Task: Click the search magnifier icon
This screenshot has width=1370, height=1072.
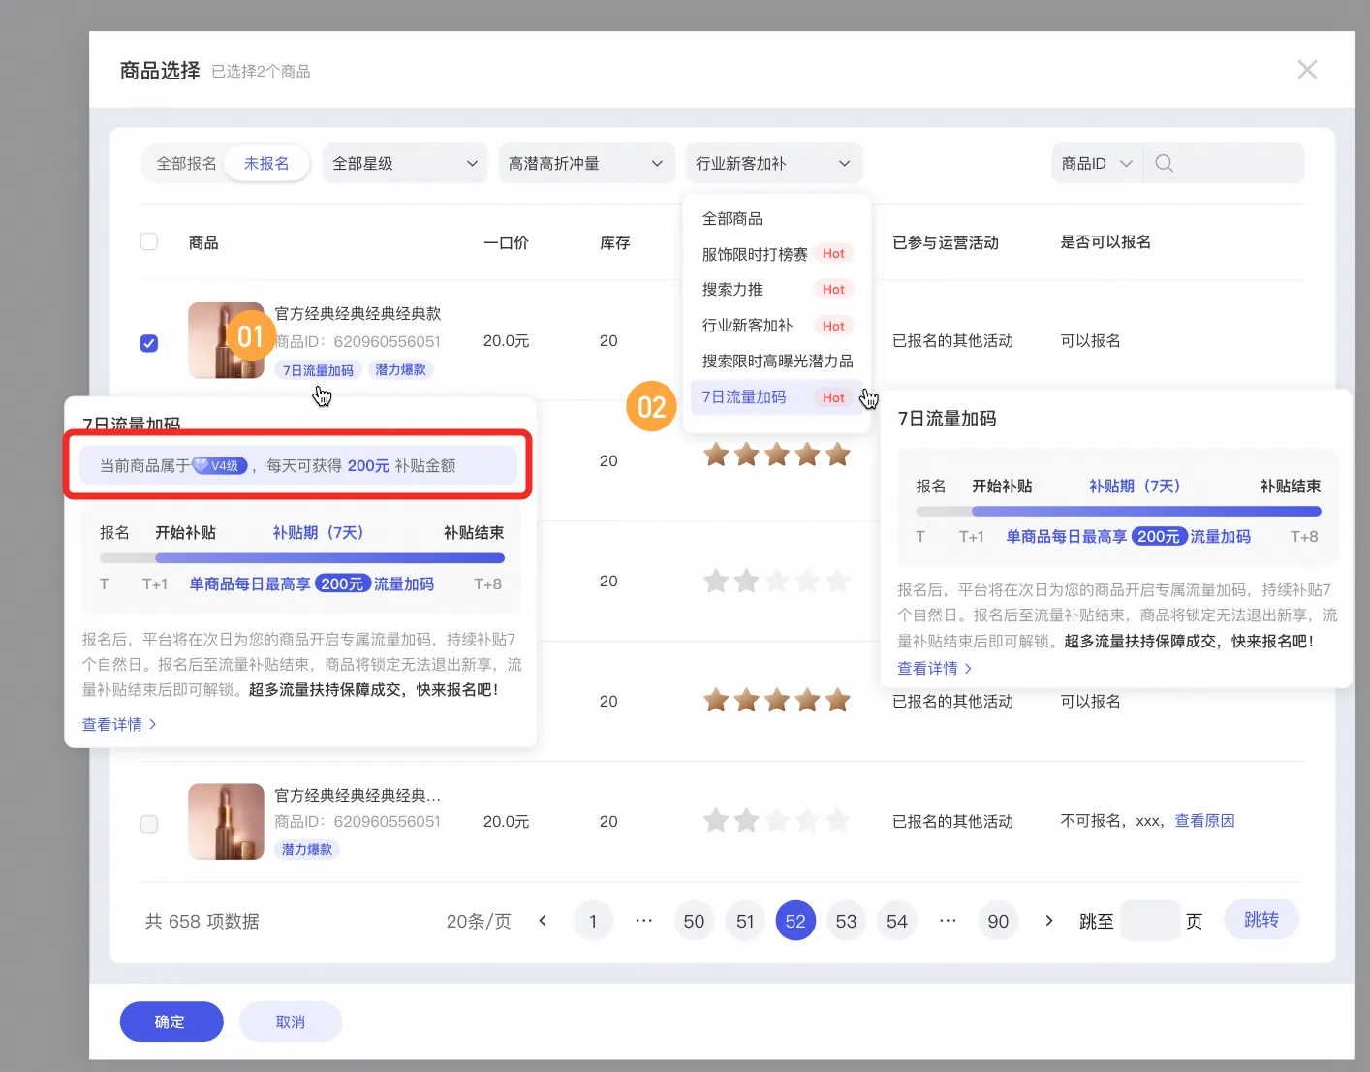Action: [x=1165, y=164]
